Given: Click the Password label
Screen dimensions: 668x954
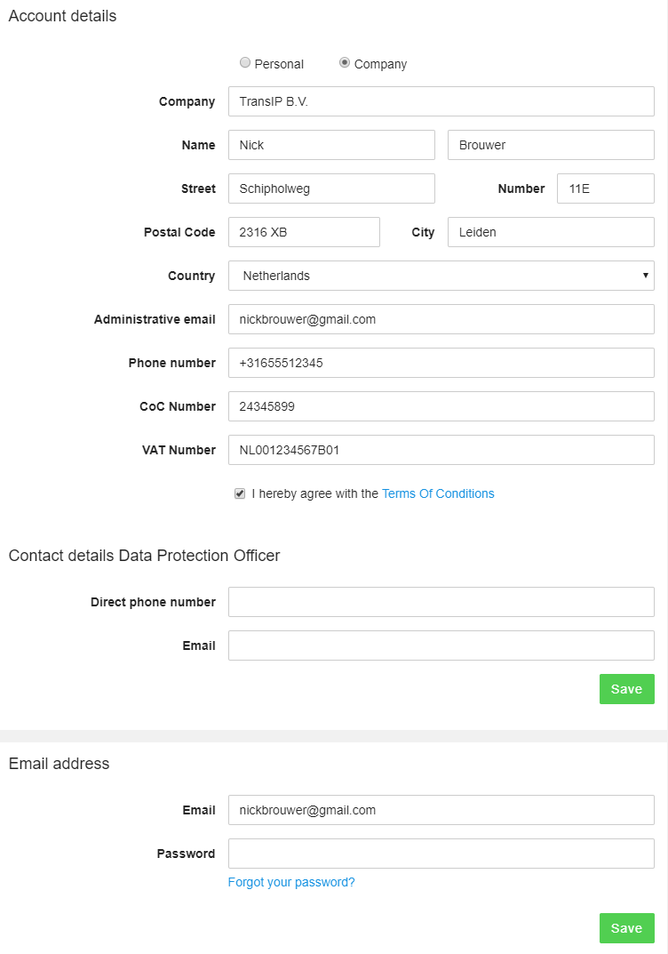Looking at the screenshot, I should pos(186,854).
